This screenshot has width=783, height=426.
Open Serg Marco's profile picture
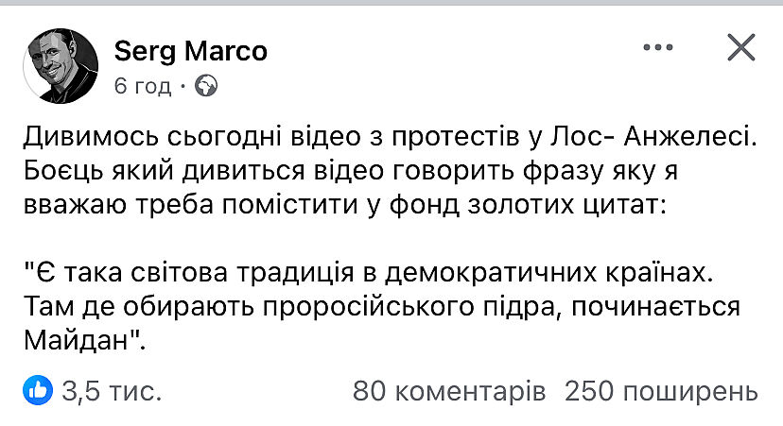(x=60, y=65)
